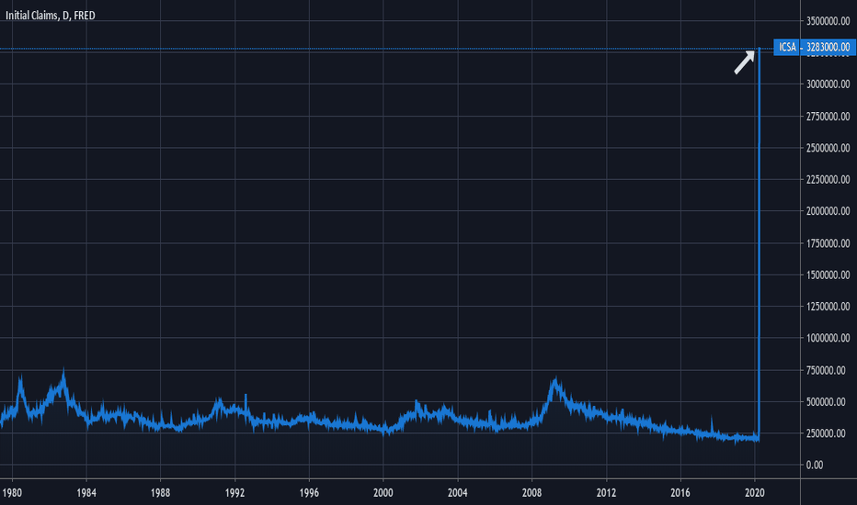Click the 0.00 price axis label
The height and width of the screenshot is (505, 857).
[815, 466]
